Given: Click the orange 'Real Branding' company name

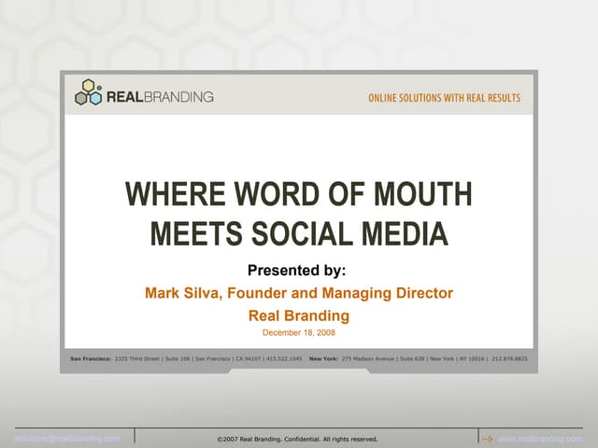Looking at the screenshot, I should coord(299,315).
